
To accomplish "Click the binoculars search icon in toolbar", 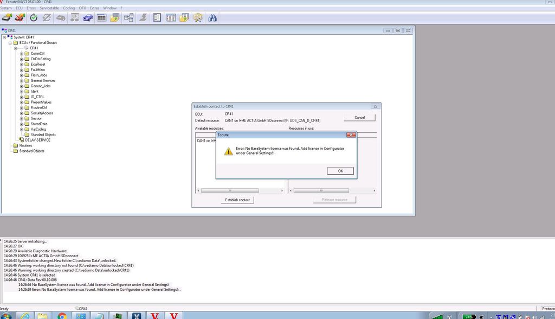I will tap(212, 18).
